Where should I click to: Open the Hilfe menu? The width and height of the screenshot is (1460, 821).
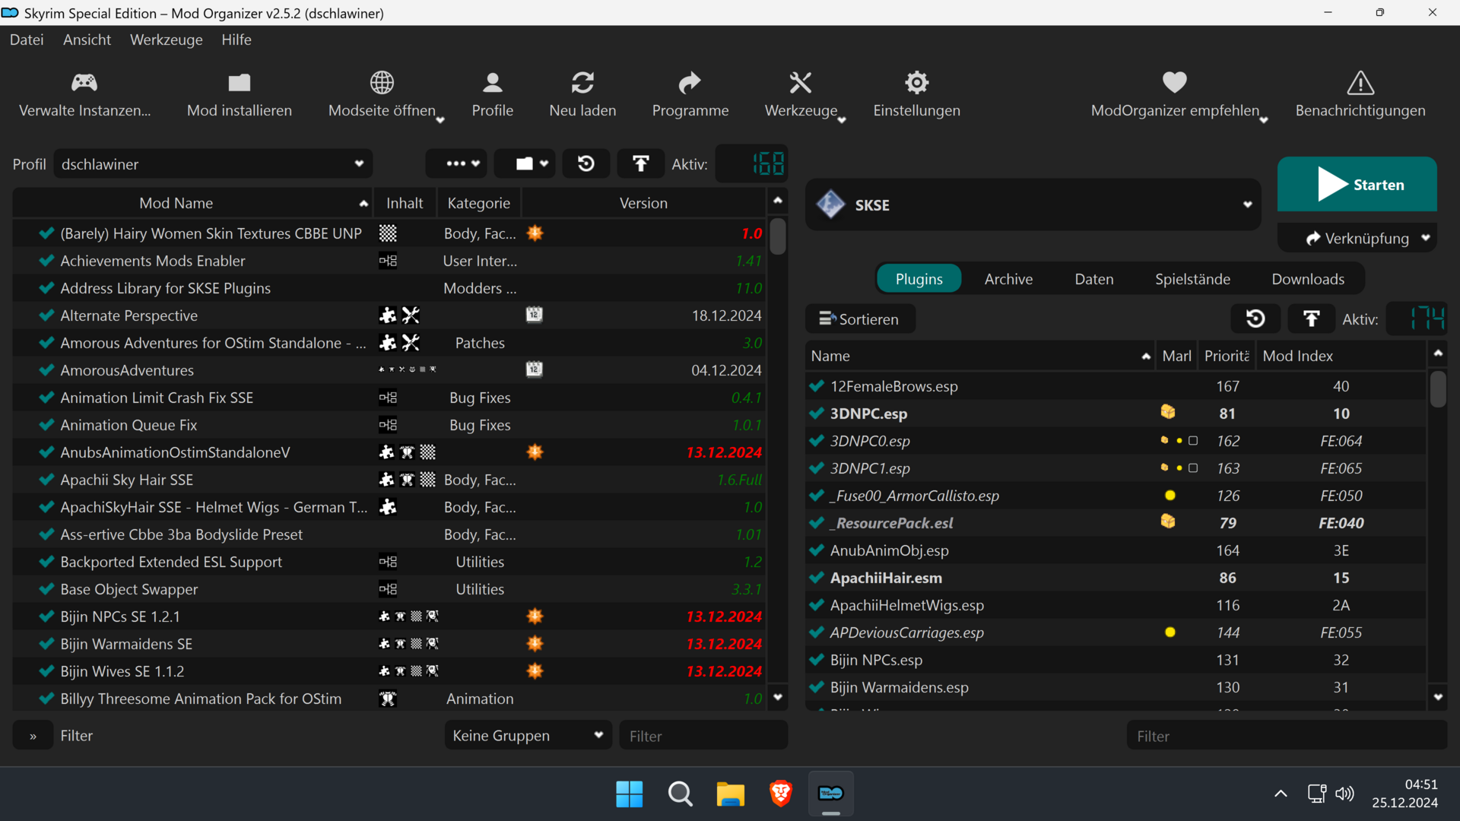tap(236, 40)
